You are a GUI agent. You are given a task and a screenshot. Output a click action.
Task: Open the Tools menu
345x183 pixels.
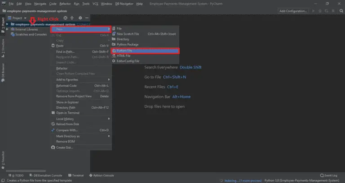coord(86,4)
